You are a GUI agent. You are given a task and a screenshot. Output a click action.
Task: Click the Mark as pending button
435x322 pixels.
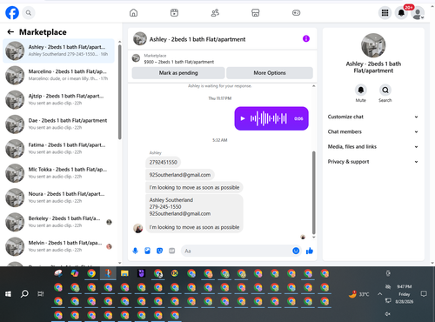(178, 73)
